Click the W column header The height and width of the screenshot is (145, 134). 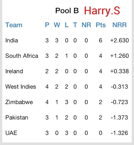[57, 25]
